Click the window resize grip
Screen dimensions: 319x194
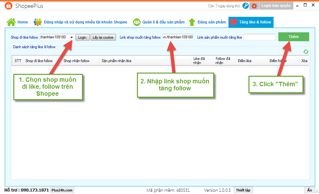pos(317,191)
